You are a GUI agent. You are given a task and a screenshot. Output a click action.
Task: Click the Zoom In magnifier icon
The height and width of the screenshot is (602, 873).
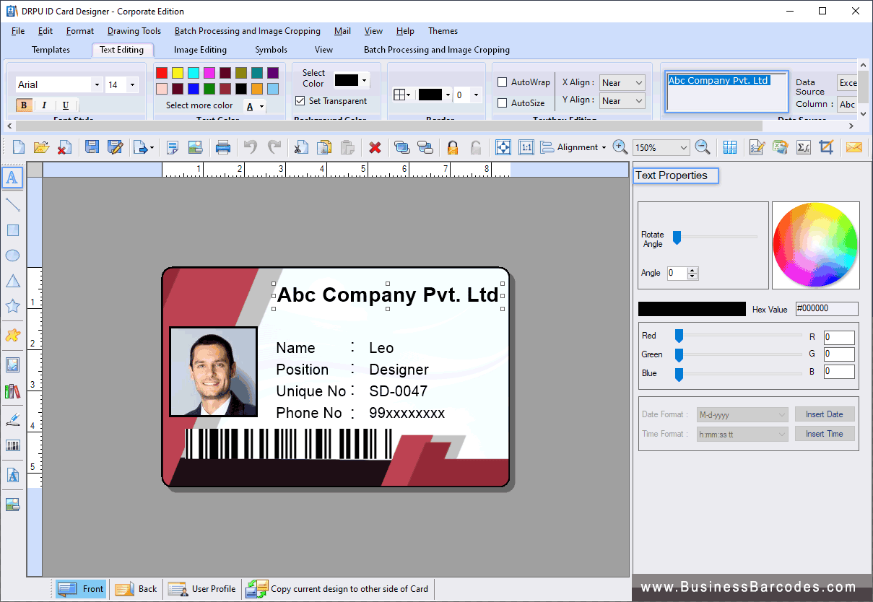tap(620, 147)
